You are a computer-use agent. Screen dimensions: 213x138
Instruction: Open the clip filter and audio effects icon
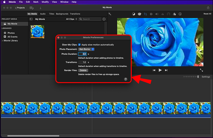174,14
